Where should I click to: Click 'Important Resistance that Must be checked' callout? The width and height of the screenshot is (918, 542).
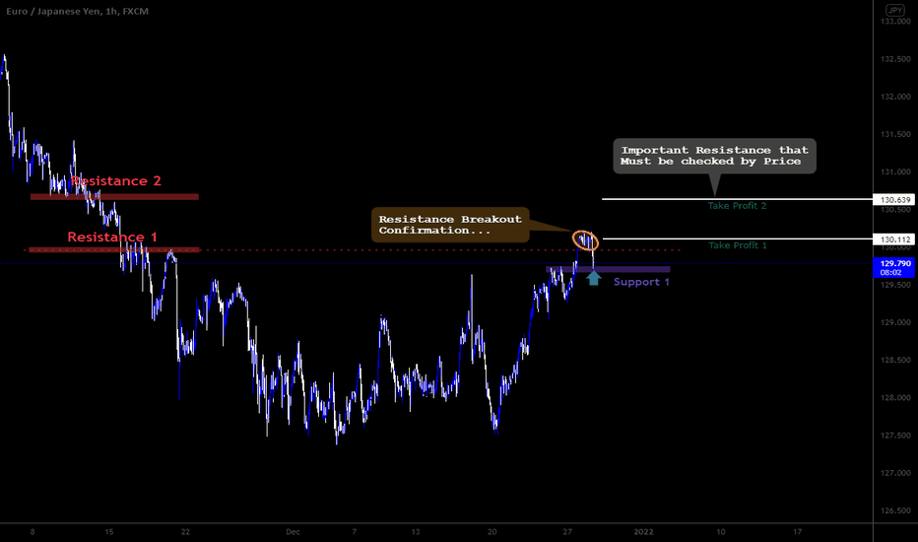[714, 156]
